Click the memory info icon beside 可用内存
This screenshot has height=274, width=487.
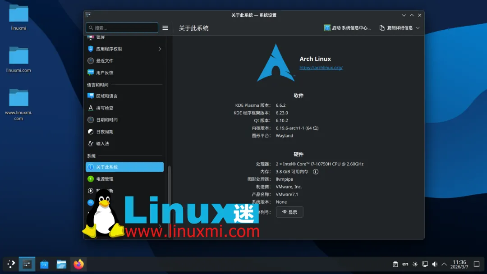(316, 172)
